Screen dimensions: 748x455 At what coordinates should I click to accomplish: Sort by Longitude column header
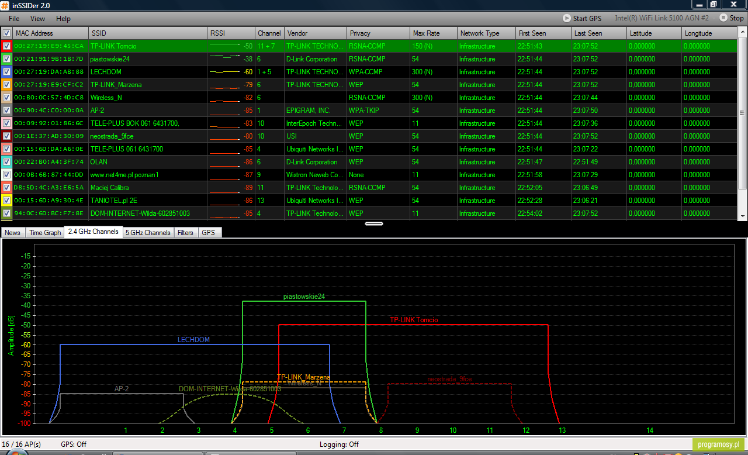pyautogui.click(x=710, y=33)
